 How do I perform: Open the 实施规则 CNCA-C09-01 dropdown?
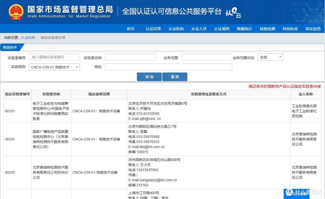click(54, 67)
